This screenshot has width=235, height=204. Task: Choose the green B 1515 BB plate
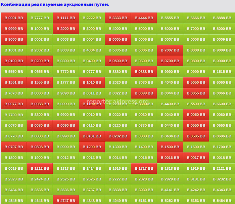(x=222, y=72)
